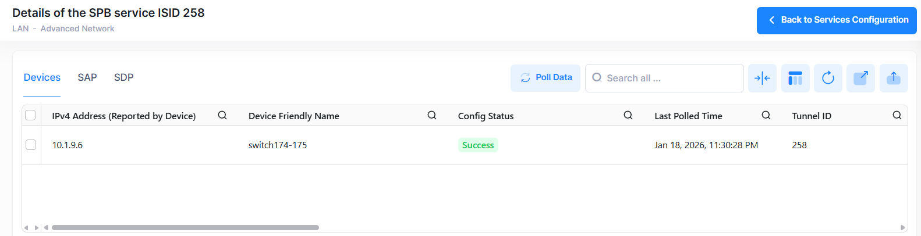Go back to Services Configuration
Screen dimensions: 921x236
coord(837,20)
